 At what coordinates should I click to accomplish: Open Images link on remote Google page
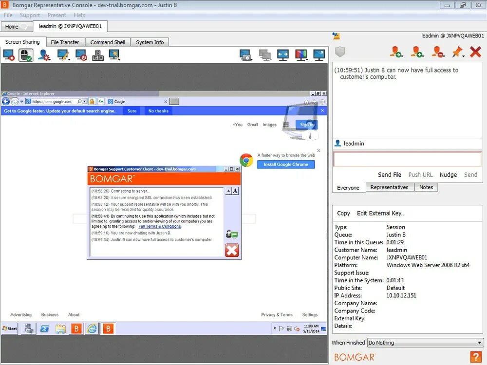coord(269,125)
